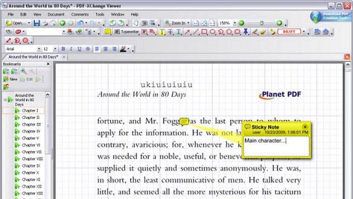Open the dropdown arrow next to Open

[29, 23]
